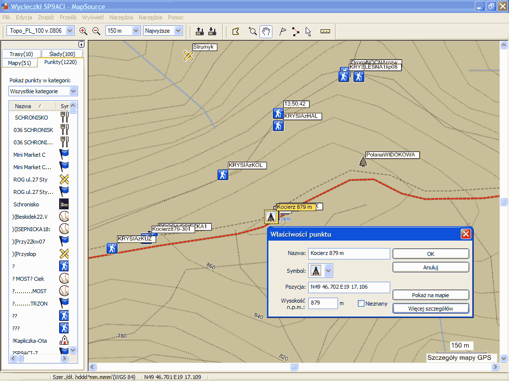Click the Strumyk yellow cross waypoint
Screen dimensions: 509x381
(188, 56)
